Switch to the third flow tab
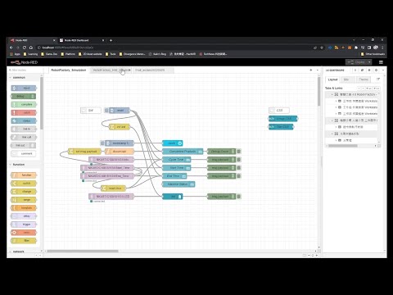Screen dimensions: 393x295 153,70
